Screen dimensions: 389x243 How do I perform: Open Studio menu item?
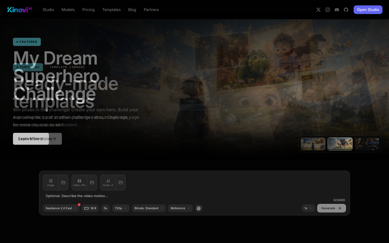point(48,10)
